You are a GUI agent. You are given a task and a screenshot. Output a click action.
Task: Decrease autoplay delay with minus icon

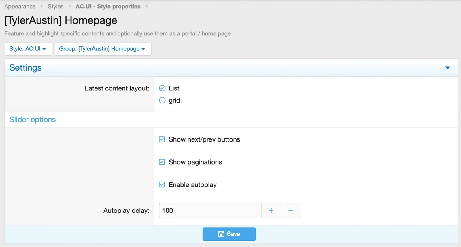pyautogui.click(x=291, y=210)
